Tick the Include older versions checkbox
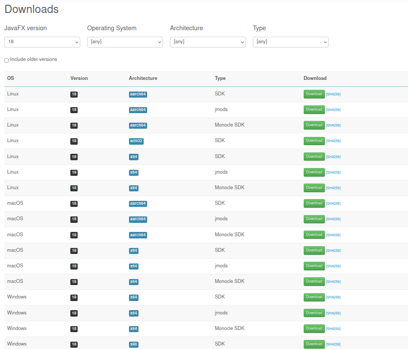The image size is (409, 349). coord(6,60)
